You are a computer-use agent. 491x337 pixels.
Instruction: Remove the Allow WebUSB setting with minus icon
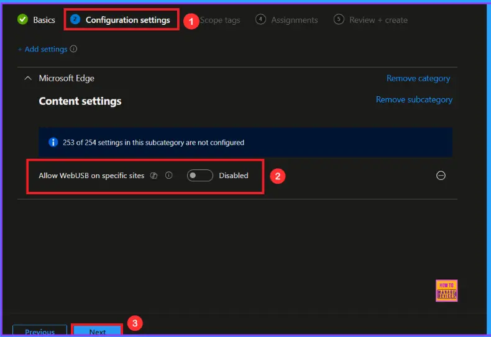(441, 176)
